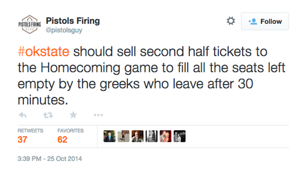Screen dimensions: 305x177
Task: Click the @pistolsguy handle
Action: click(x=64, y=30)
